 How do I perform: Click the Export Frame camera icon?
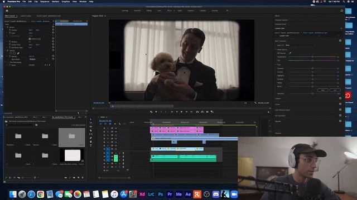[x=207, y=112]
